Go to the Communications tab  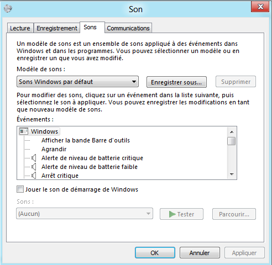click(128, 28)
